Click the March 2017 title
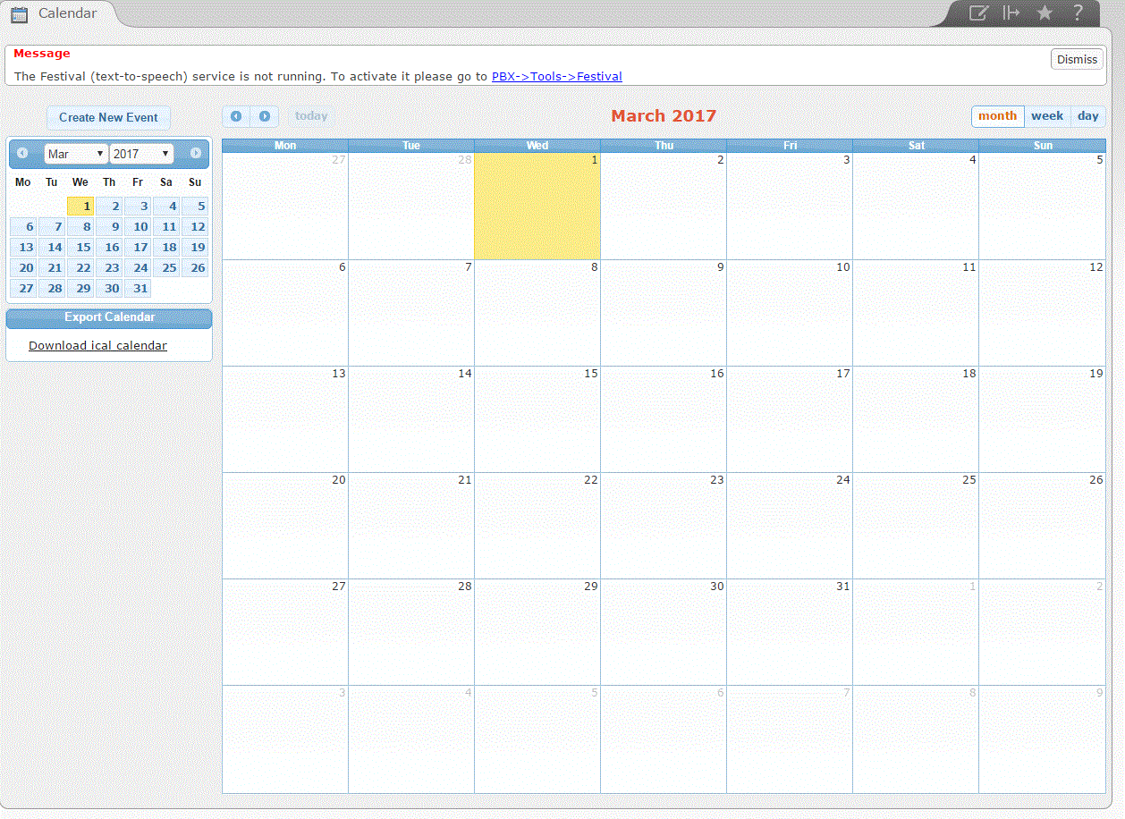The width and height of the screenshot is (1125, 819). [x=664, y=116]
